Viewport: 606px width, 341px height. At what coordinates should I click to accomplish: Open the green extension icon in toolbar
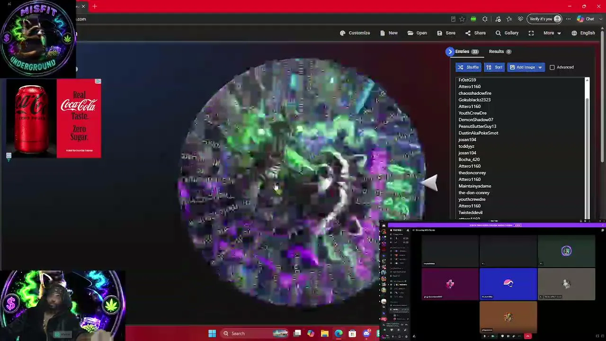(x=473, y=19)
